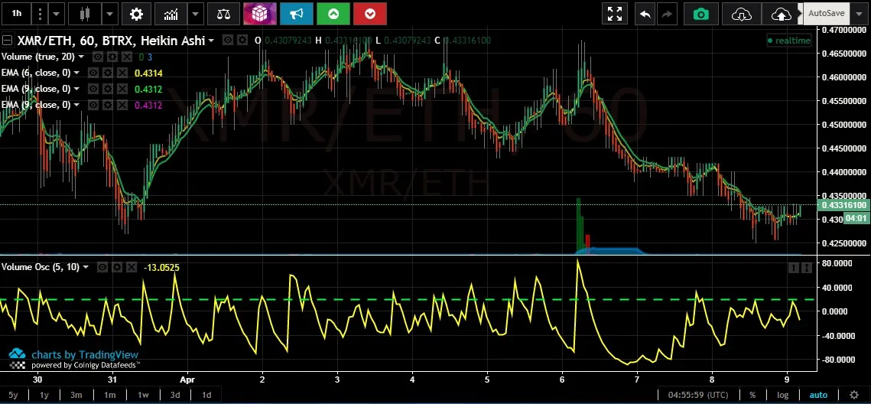Click the three-dots interval options button
Image resolution: width=871 pixels, height=404 pixels.
point(40,14)
